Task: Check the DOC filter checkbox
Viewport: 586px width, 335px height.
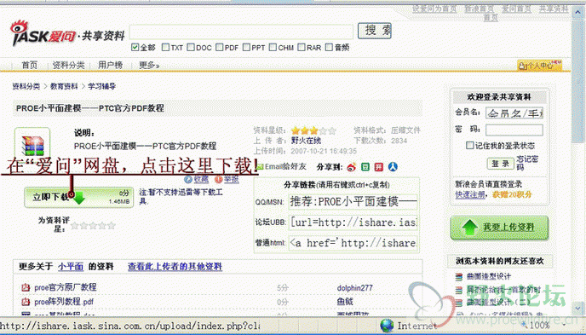Action: (191, 48)
